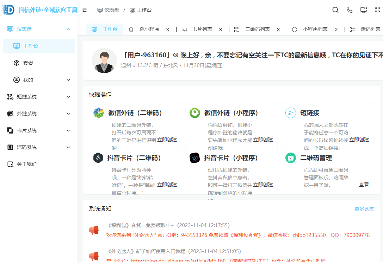Click 立即创建 under 微信外链（小程序）

coord(263,140)
